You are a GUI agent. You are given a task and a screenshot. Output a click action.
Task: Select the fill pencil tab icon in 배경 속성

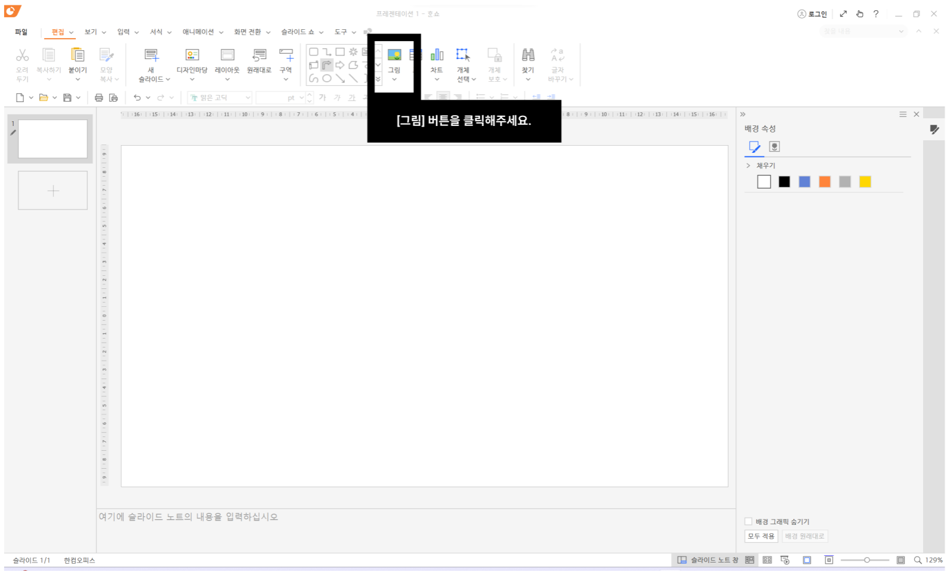click(x=755, y=147)
